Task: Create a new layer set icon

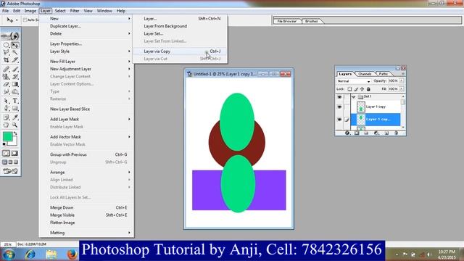Action: click(x=366, y=133)
